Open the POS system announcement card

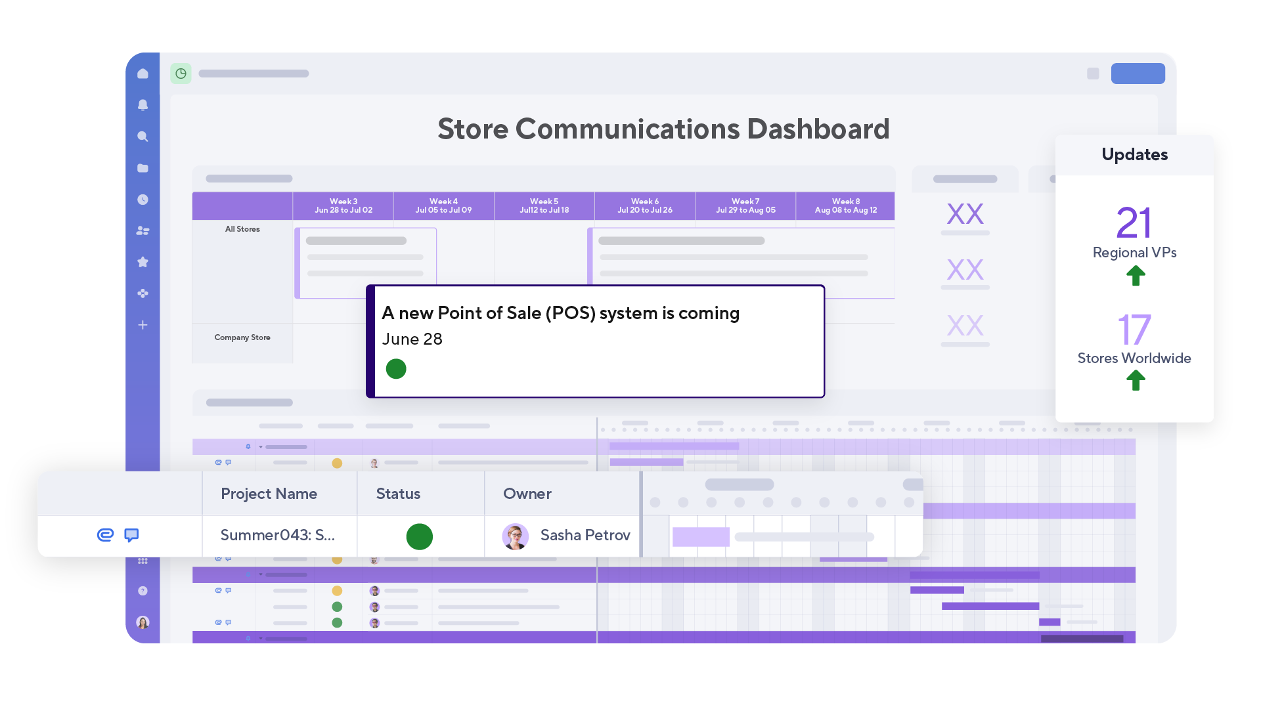point(594,341)
